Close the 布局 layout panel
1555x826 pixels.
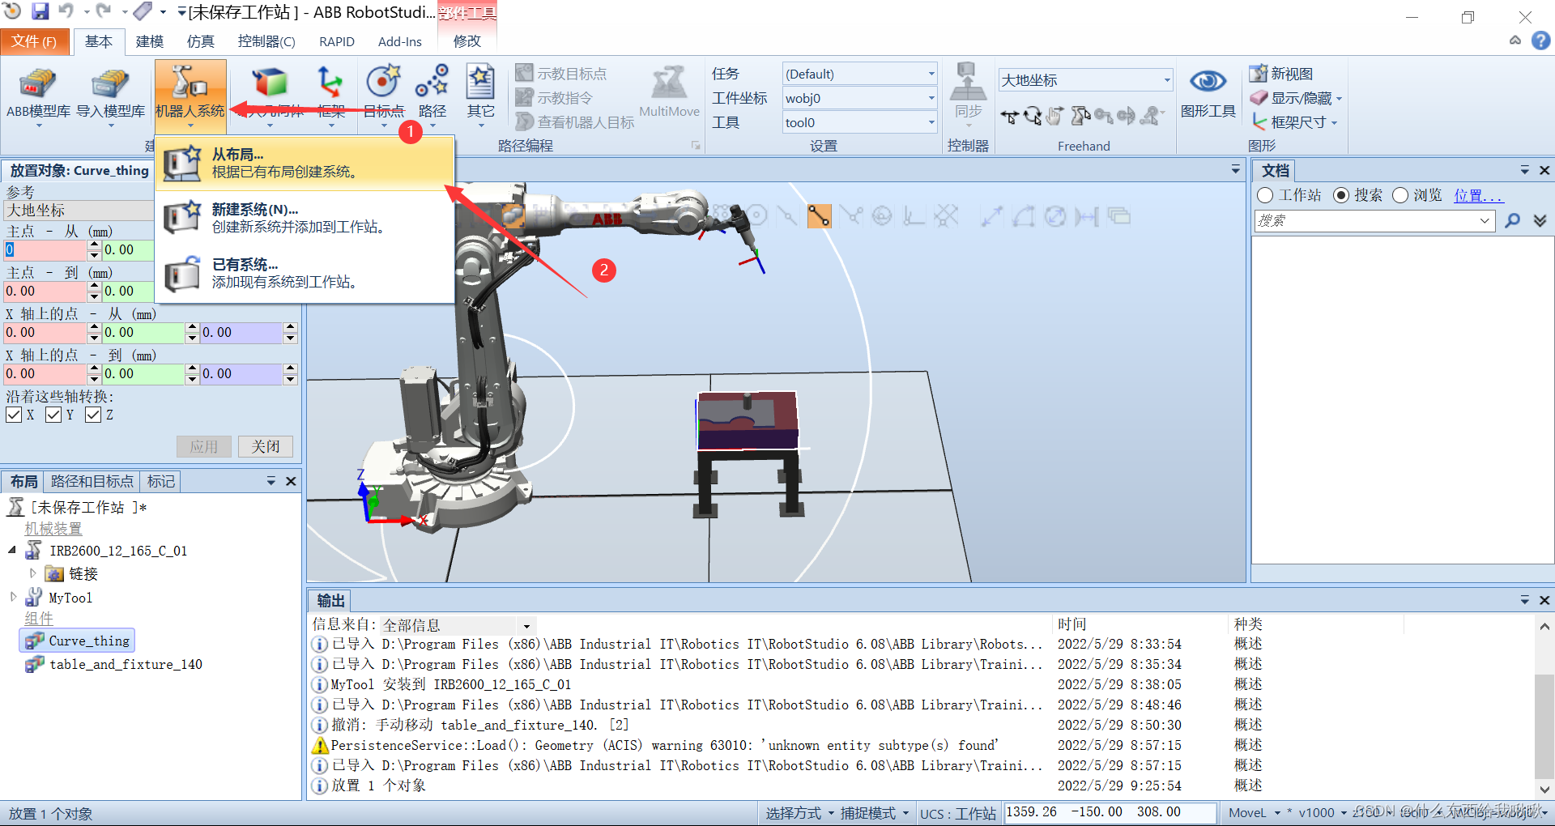pyautogui.click(x=291, y=481)
